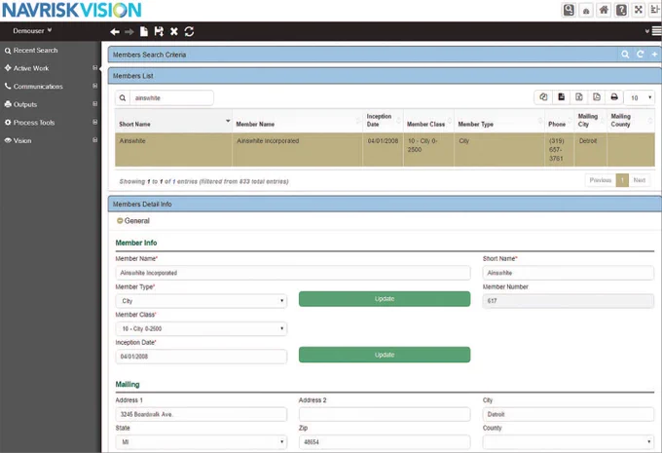Export via the file icon left of the PDF icon
Viewport: 662px width, 453px height.
pyautogui.click(x=579, y=97)
